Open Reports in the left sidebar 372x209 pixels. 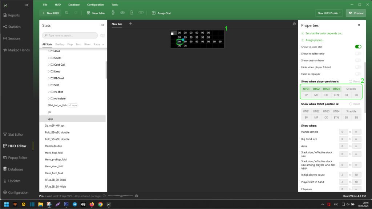(x=14, y=15)
